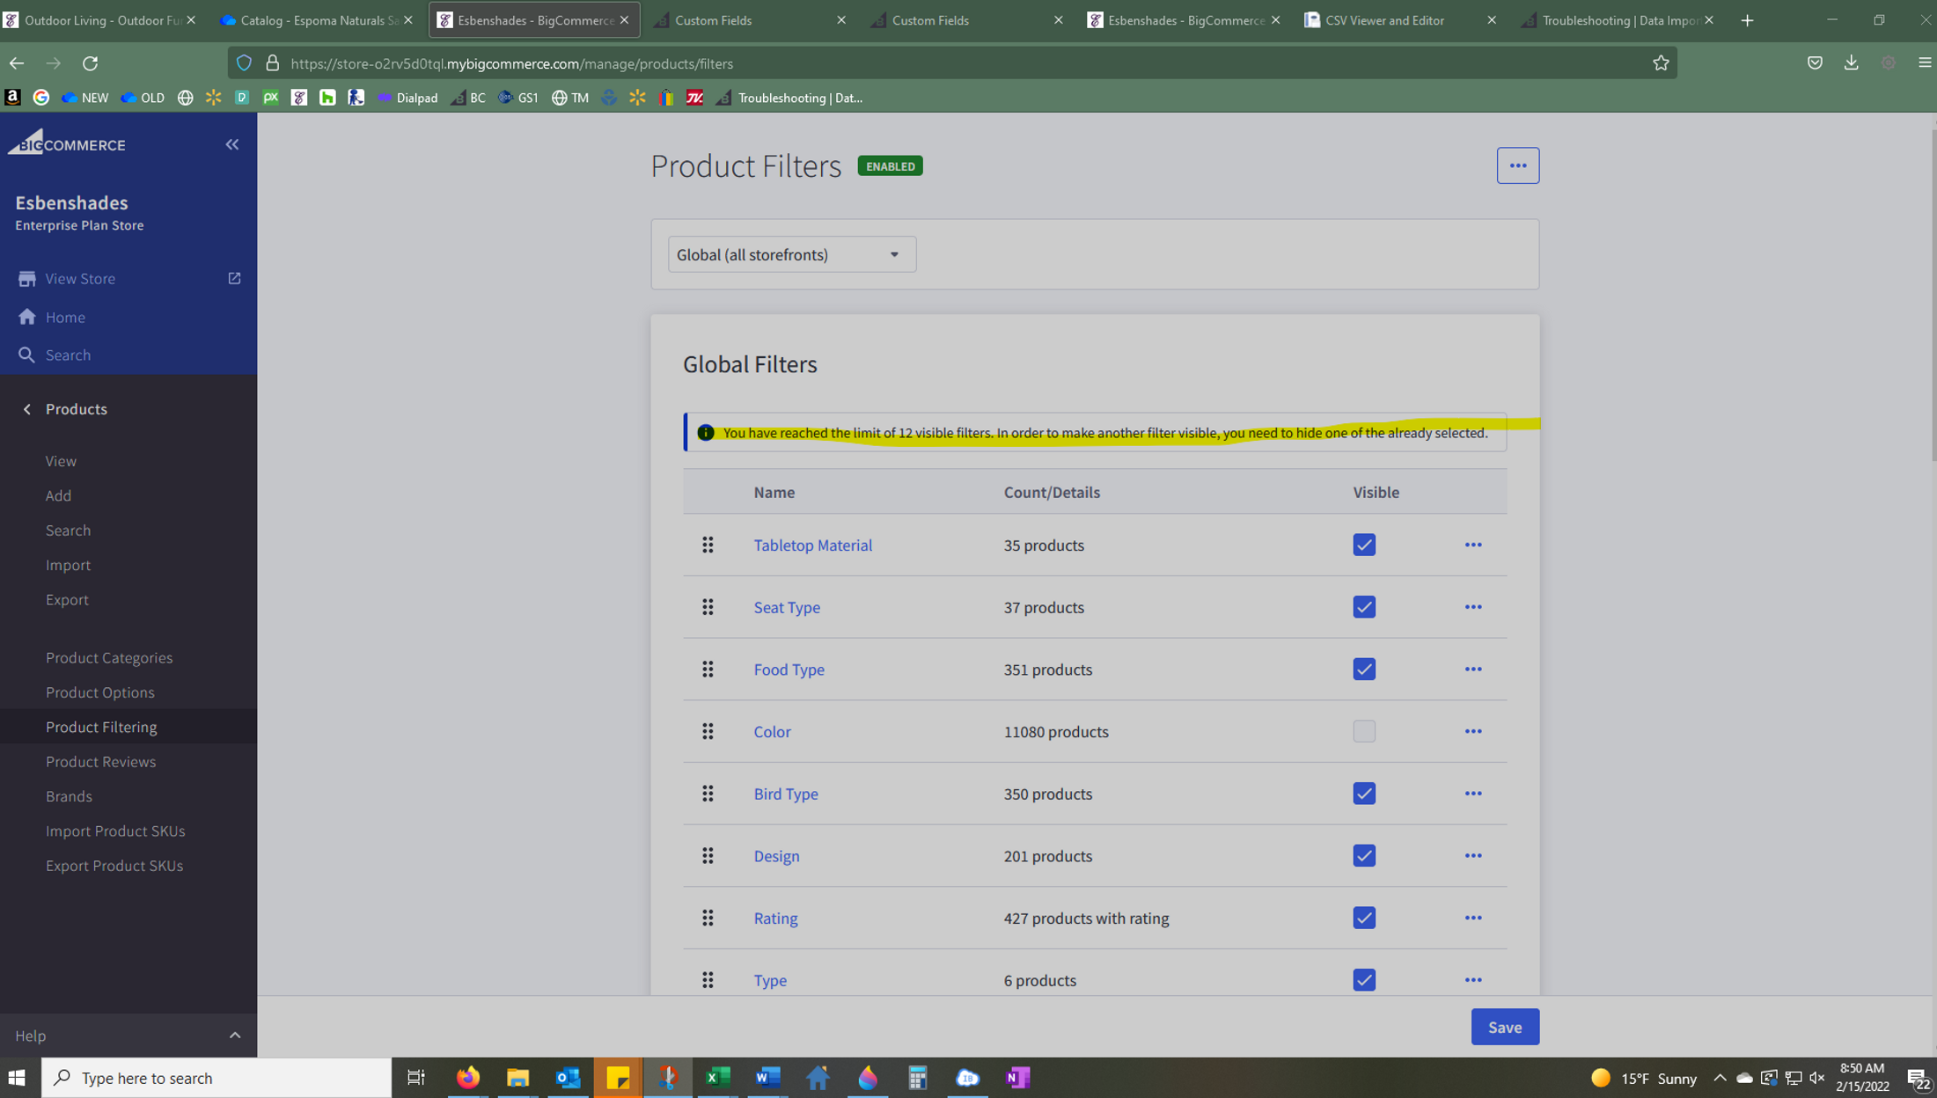Open Brands in the sidebar
Viewport: 1937px width, 1098px height.
[69, 796]
